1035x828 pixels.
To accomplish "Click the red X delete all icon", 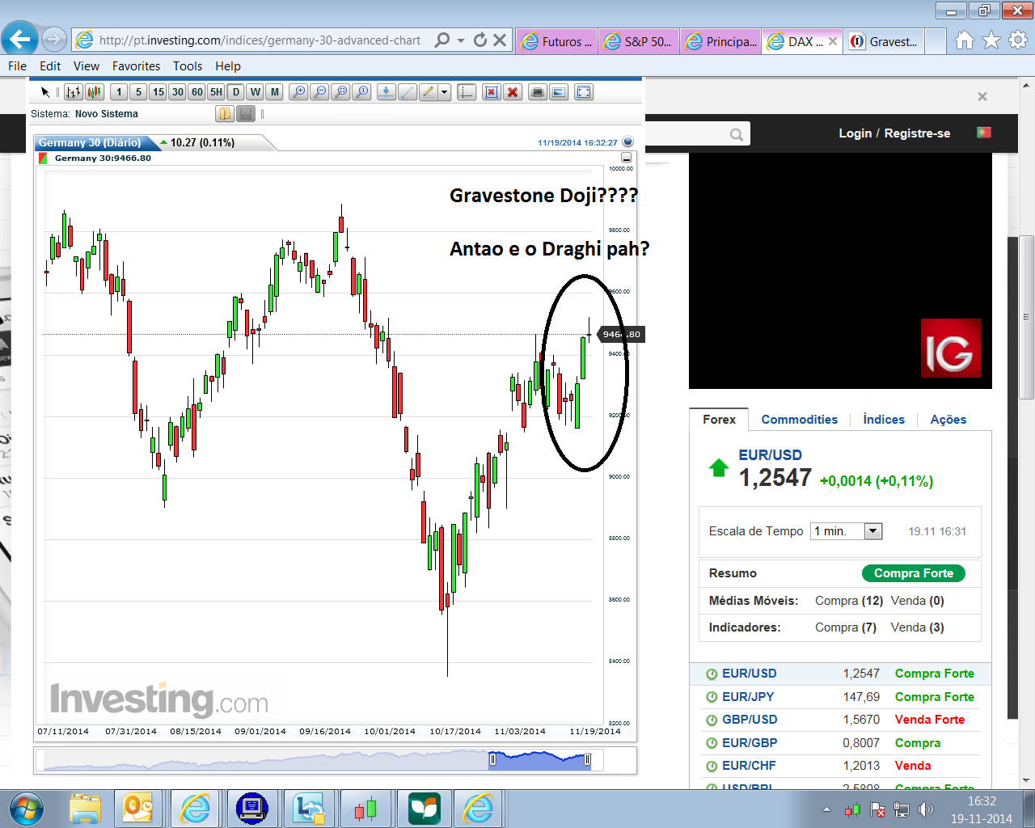I will pyautogui.click(x=512, y=92).
